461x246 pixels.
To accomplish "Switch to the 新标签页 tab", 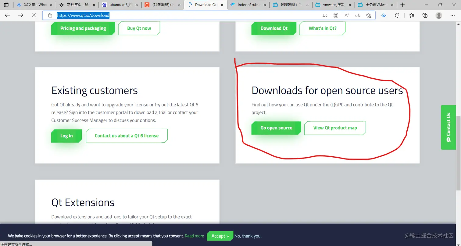I will (x=77, y=5).
